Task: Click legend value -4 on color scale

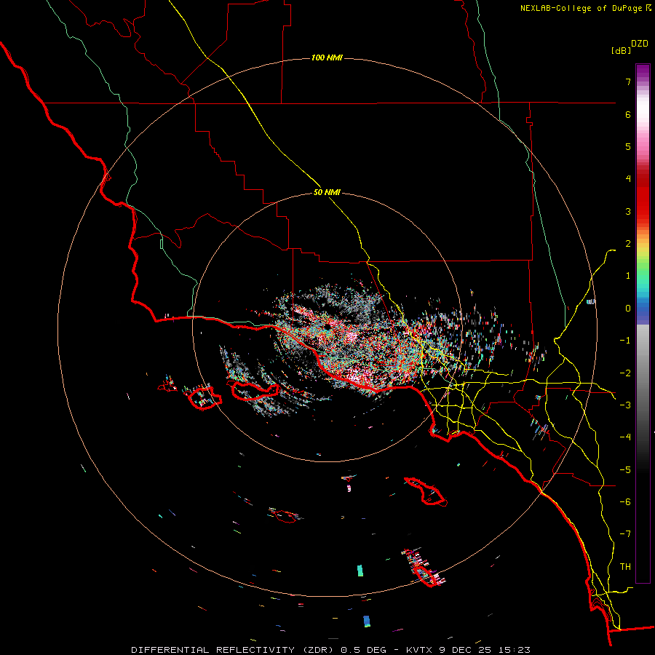Action: 625,437
